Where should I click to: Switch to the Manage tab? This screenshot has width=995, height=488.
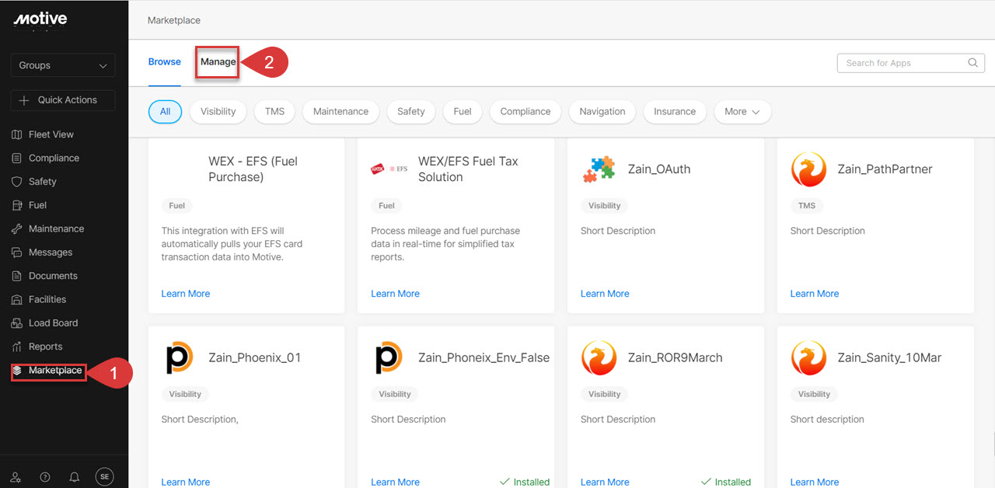click(x=218, y=62)
